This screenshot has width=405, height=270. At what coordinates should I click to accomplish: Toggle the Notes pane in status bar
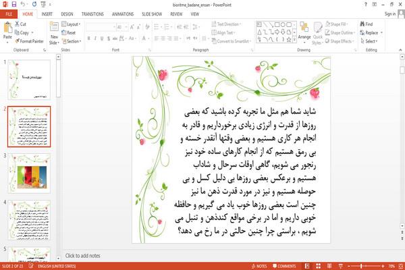[x=259, y=266]
